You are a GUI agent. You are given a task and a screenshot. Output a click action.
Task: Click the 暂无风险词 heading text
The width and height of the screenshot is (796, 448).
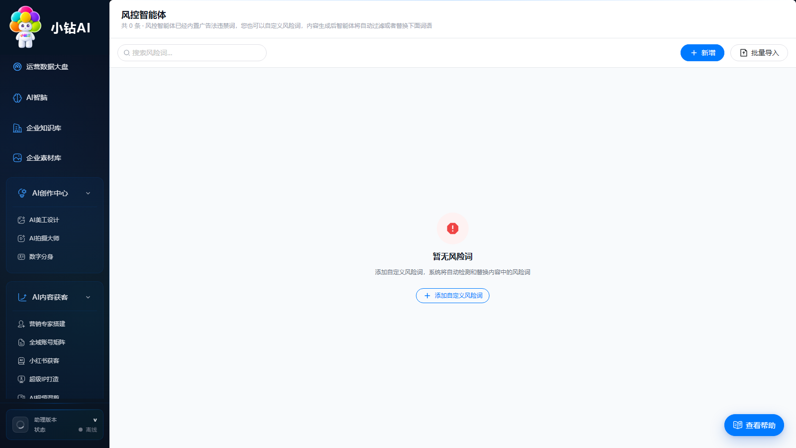click(453, 256)
